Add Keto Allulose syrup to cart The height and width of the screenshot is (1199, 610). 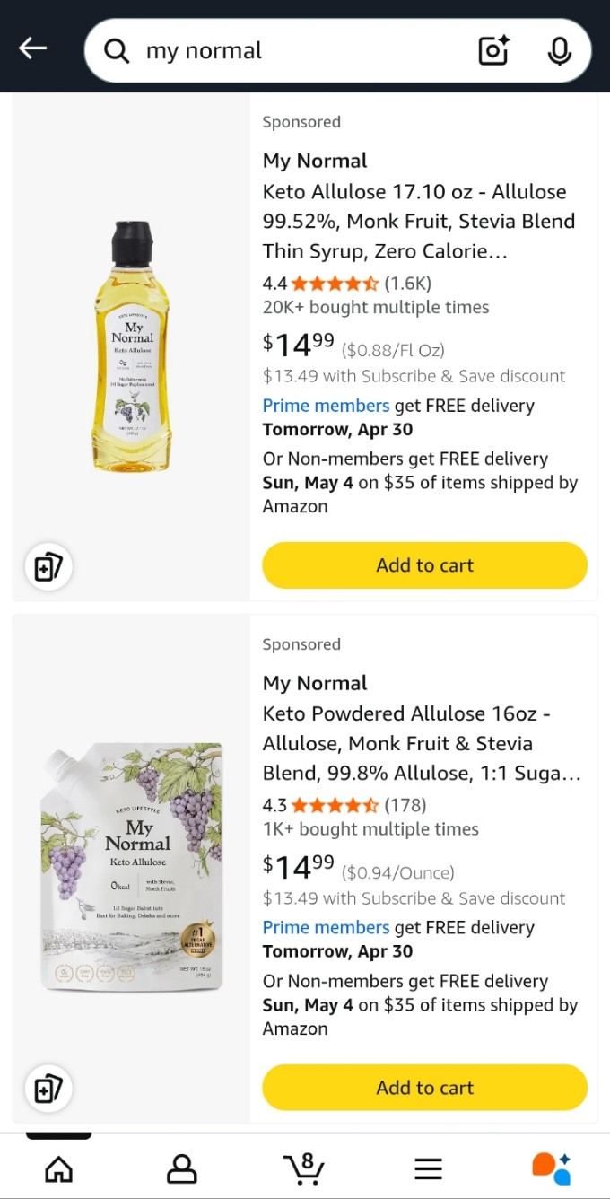click(x=424, y=565)
